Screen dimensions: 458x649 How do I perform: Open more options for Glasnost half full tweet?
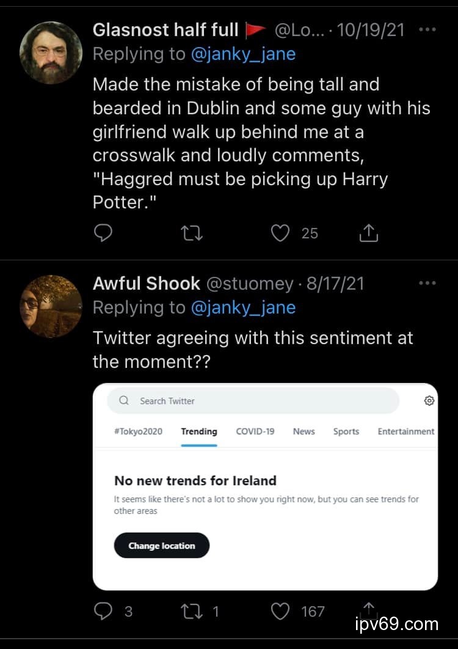pyautogui.click(x=427, y=29)
